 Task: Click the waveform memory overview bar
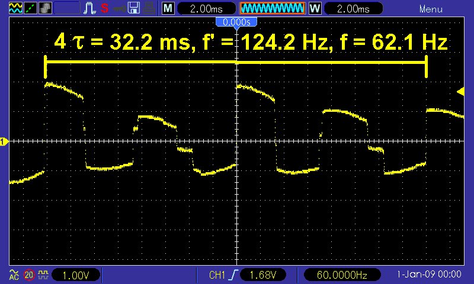[x=273, y=8]
